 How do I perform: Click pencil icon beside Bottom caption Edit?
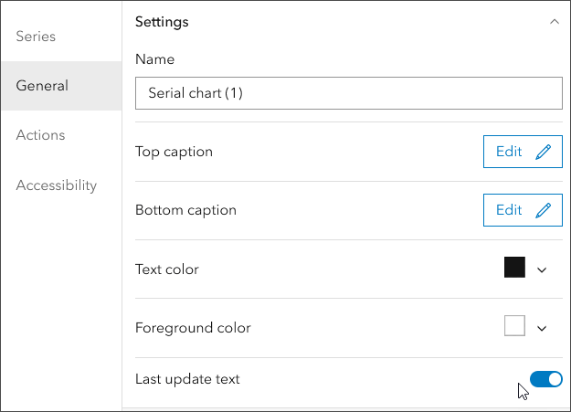(544, 211)
